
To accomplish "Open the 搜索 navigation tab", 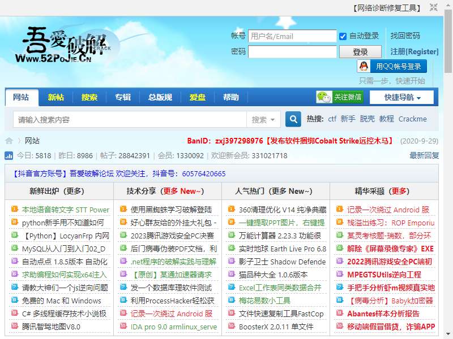I will click(89, 97).
